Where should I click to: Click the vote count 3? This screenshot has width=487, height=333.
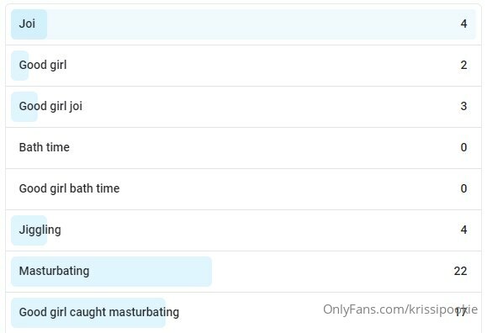(x=463, y=106)
